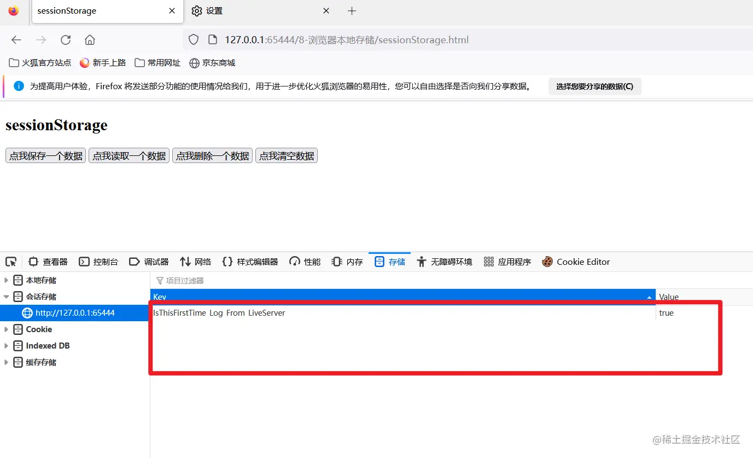Screen dimensions: 753x458
Task: Open the 控制台 console panel
Action: (x=98, y=262)
